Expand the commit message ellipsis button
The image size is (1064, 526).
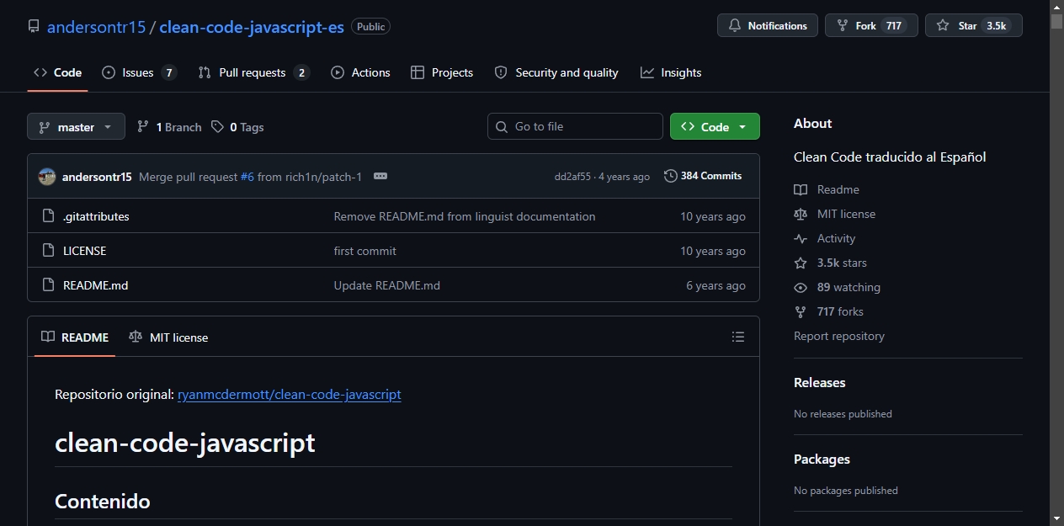(380, 176)
